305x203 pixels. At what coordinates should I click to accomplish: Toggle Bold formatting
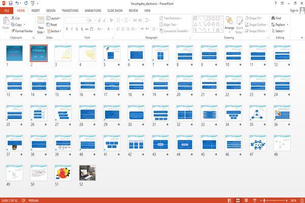point(67,29)
